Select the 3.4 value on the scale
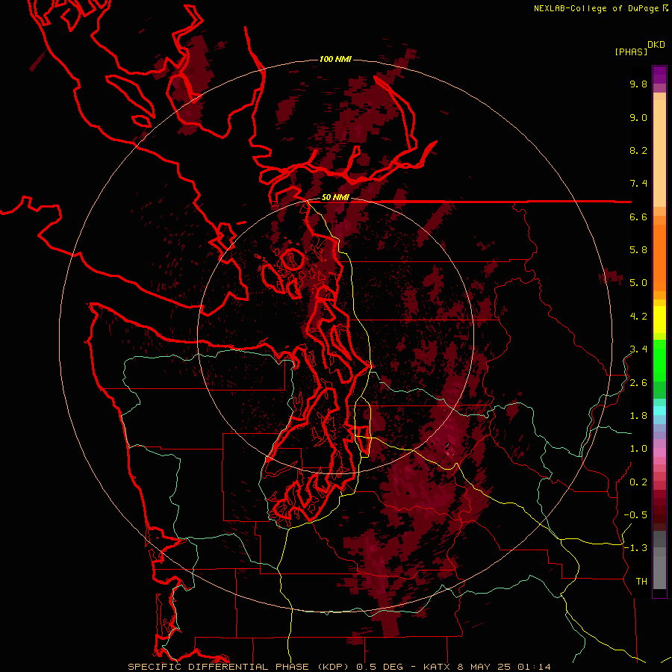The height and width of the screenshot is (672, 672). pos(638,349)
